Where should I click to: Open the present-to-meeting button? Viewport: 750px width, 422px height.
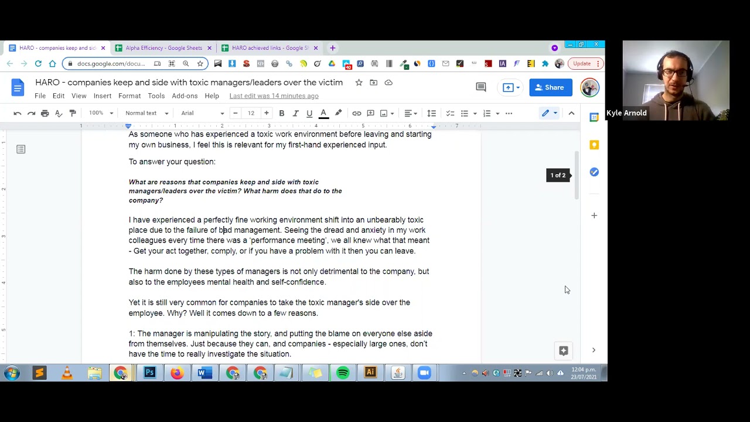pos(511,87)
